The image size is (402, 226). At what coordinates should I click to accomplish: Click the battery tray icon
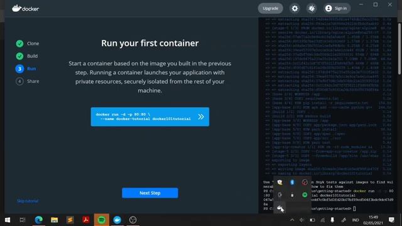click(312, 220)
